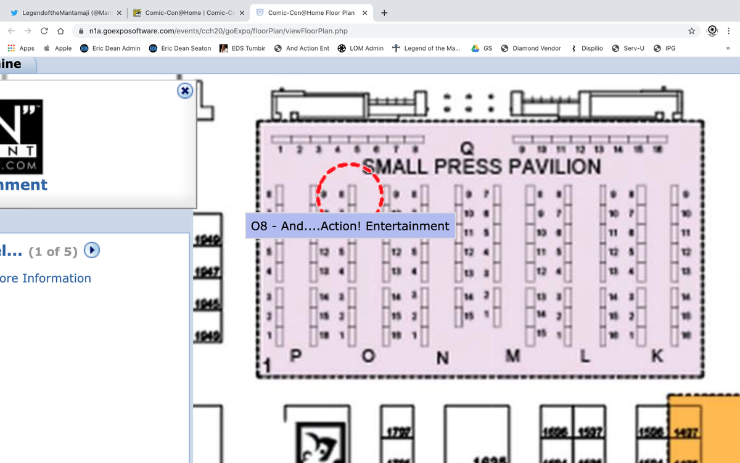Open the EDS Tumblr bookmark
The height and width of the screenshot is (463, 740).
[x=242, y=48]
